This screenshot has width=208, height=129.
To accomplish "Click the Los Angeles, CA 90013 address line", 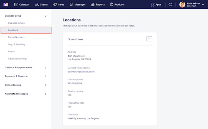I will click(x=79, y=59).
